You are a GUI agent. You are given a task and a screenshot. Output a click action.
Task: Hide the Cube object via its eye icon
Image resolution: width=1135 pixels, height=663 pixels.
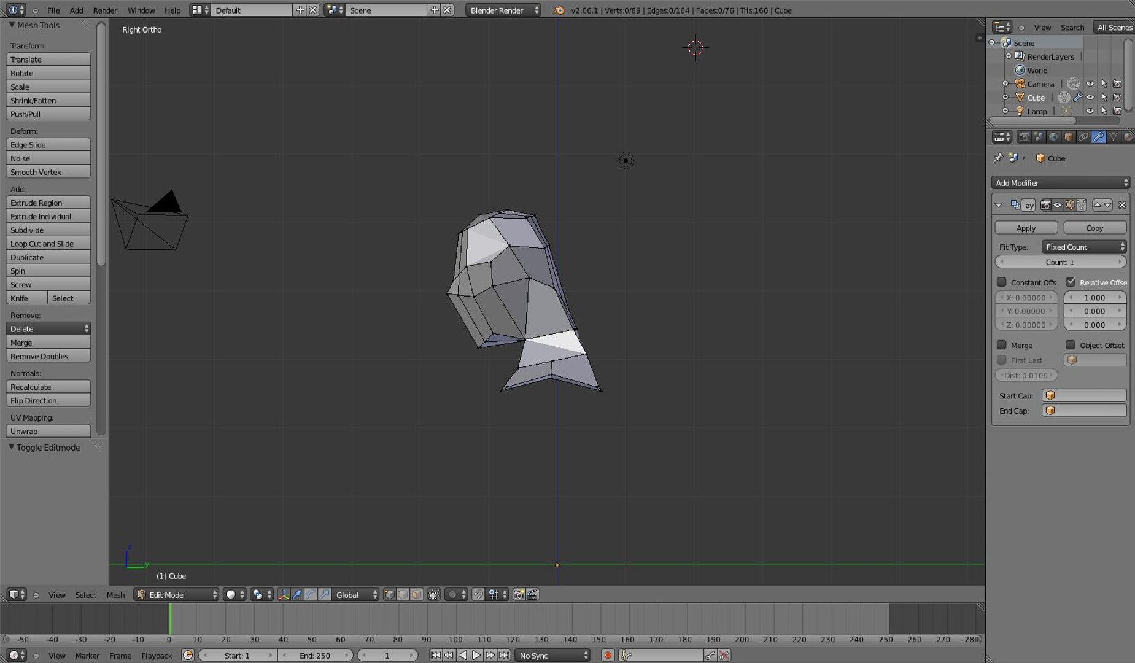coord(1090,98)
